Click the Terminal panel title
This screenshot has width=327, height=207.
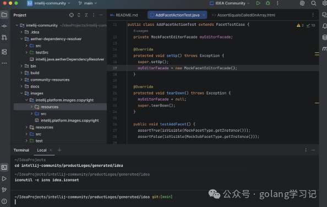[21, 150]
